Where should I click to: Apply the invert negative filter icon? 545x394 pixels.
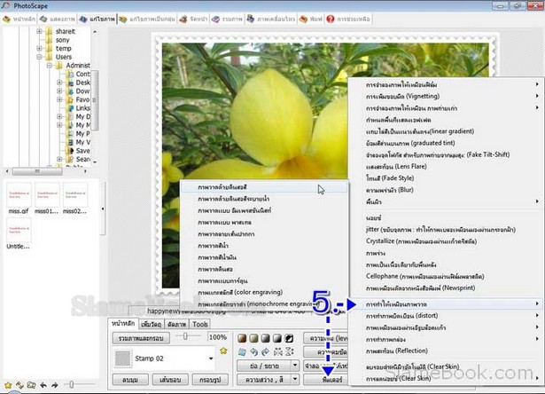(289, 338)
